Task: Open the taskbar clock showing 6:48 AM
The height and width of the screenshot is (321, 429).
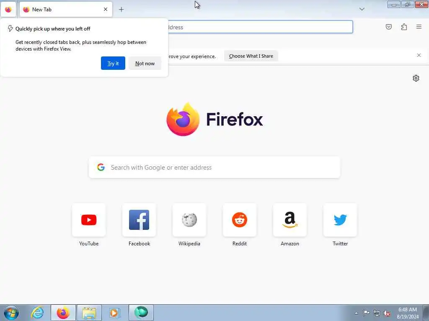Action: click(407, 313)
